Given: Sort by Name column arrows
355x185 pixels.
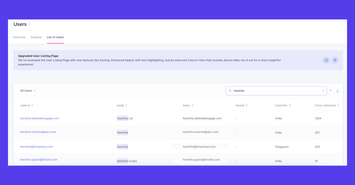Looking at the screenshot, I should point(126,105).
